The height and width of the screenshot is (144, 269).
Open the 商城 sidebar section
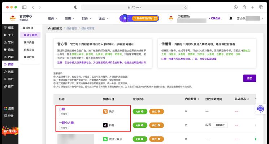point(9,50)
